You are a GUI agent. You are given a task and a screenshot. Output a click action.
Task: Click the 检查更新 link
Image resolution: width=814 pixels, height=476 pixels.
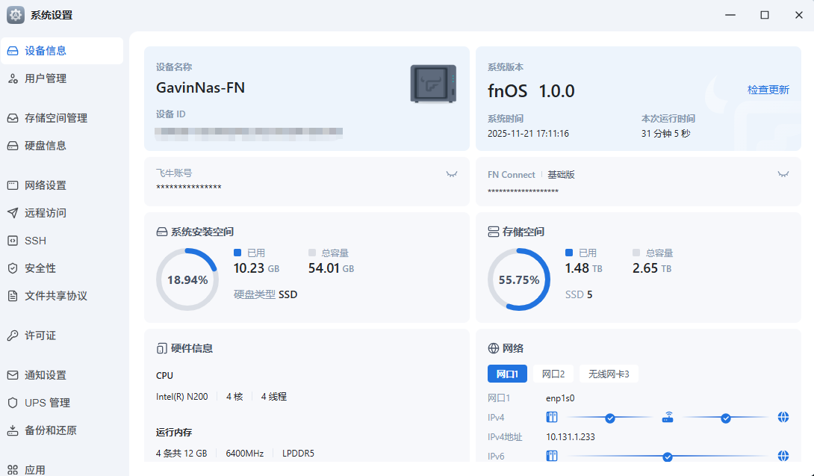[x=768, y=90]
